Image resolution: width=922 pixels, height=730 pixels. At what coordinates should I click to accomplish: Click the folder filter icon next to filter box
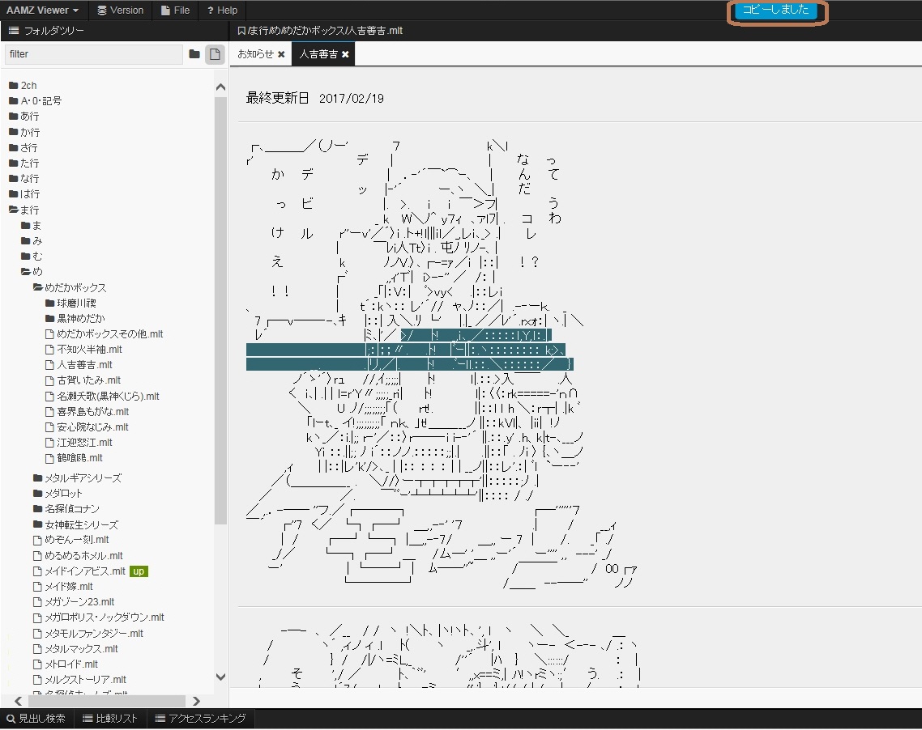(194, 54)
